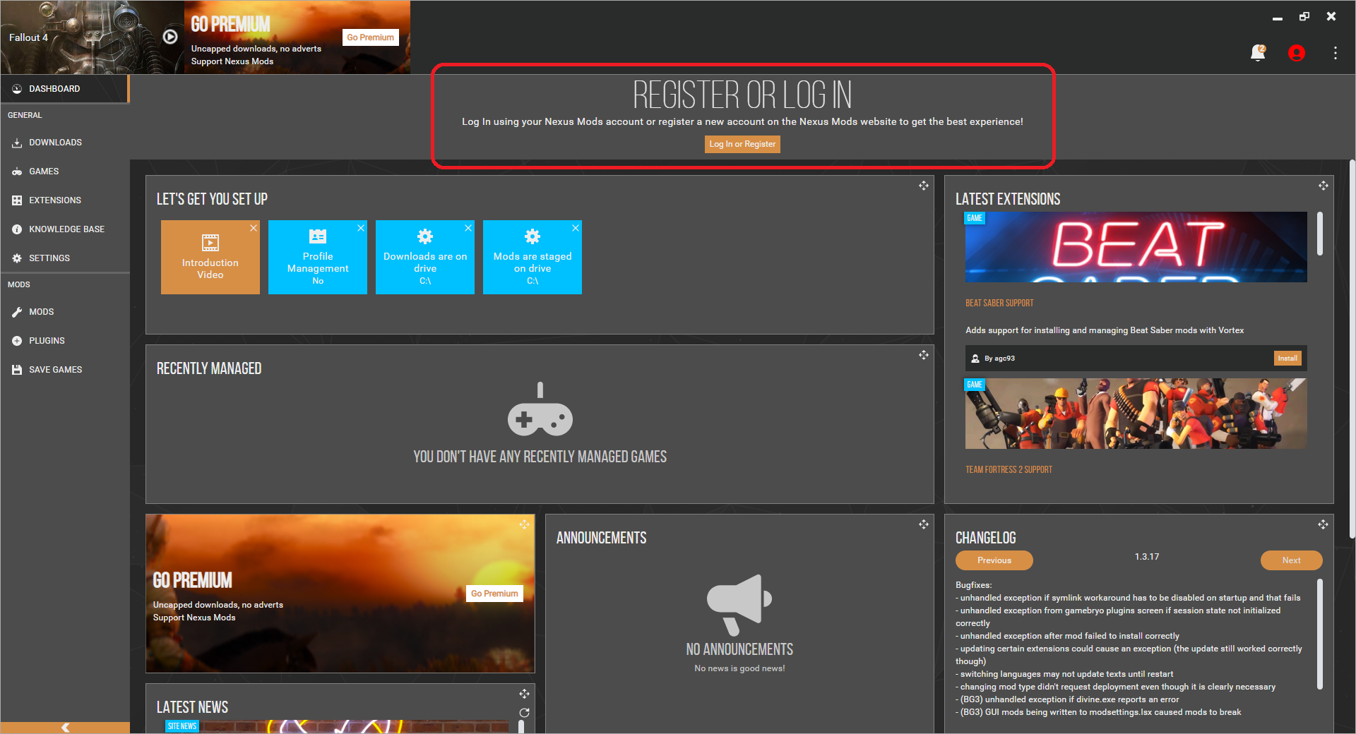Click the Settings gear icon in sidebar
This screenshot has width=1356, height=734.
(17, 258)
